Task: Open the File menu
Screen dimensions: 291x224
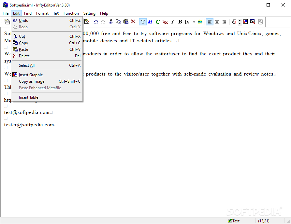Action: (6, 13)
